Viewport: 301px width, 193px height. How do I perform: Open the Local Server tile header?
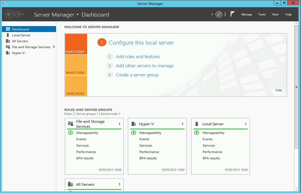(221, 124)
